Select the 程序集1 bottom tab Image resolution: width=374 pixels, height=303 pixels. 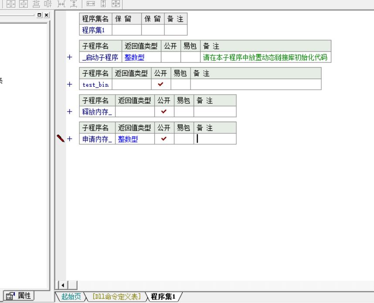pos(163,296)
